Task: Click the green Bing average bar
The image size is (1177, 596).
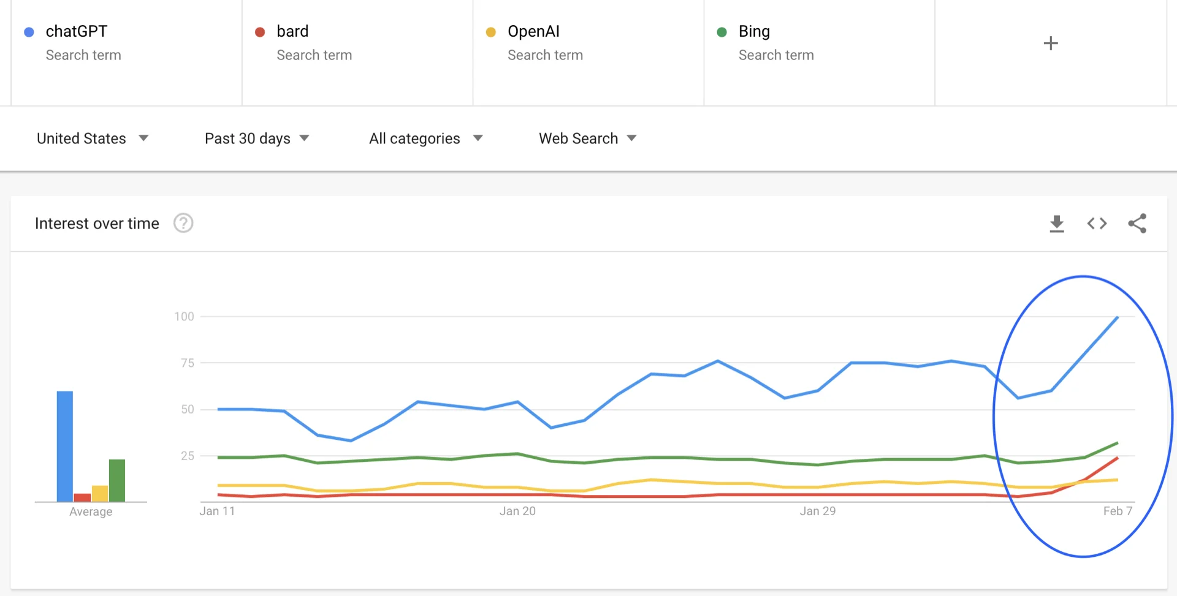Action: 117,480
